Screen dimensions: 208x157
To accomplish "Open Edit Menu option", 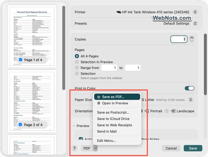I will coord(106,141).
